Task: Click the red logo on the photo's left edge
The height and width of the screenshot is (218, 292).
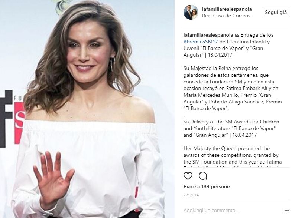Action: point(19,123)
